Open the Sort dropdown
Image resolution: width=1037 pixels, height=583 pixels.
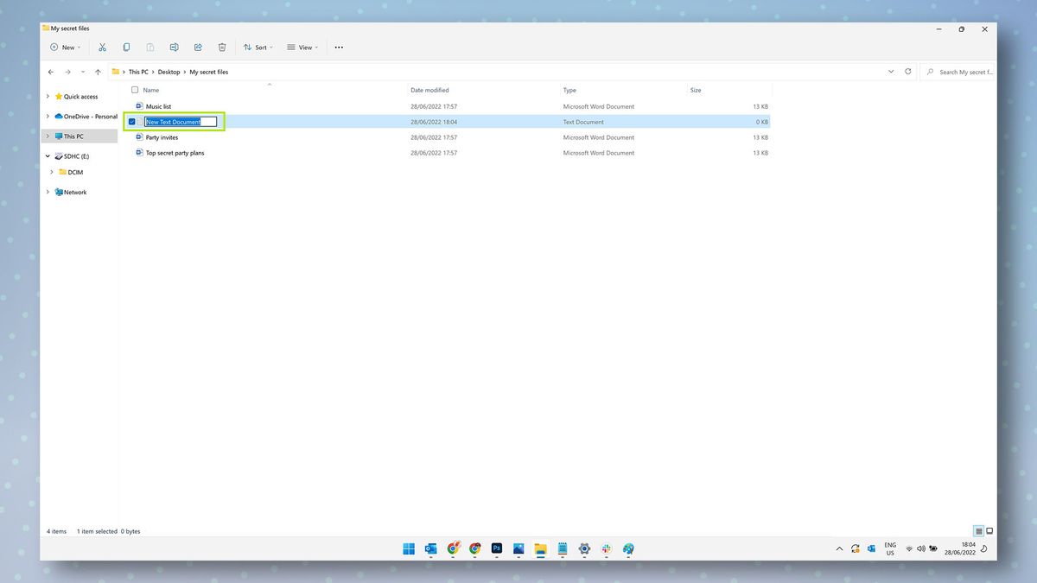tap(258, 47)
